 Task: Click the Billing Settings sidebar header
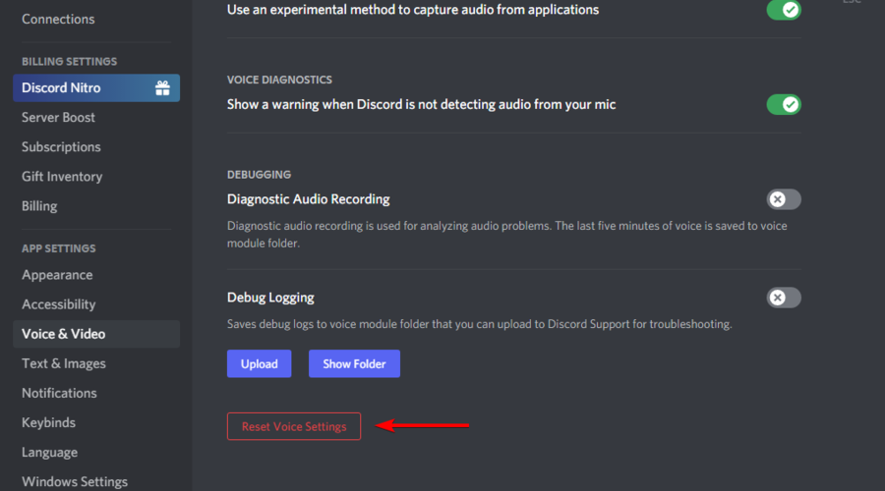tap(70, 62)
